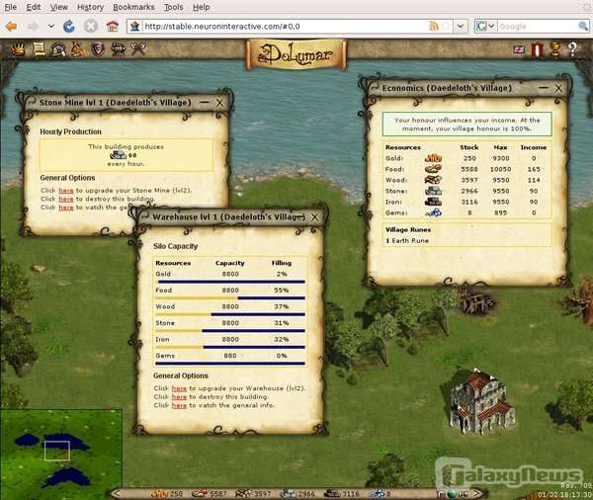This screenshot has height=500, width=593.
Task: Click the red and white banner icon
Action: 537,49
